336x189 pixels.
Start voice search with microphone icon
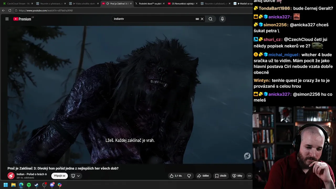(x=222, y=19)
